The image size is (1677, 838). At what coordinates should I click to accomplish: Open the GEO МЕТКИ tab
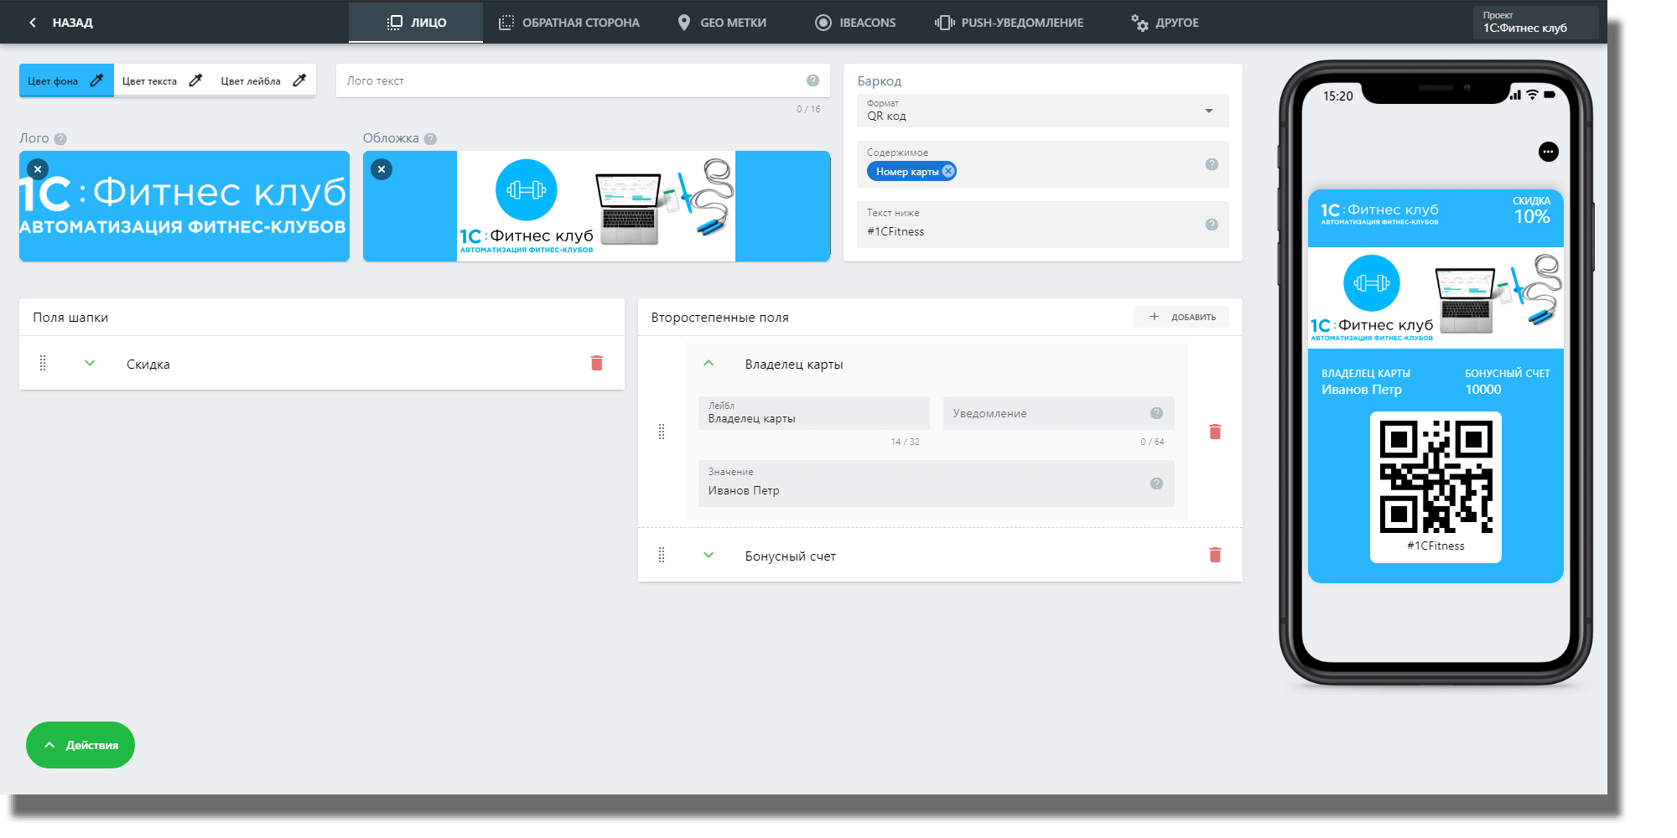pyautogui.click(x=722, y=23)
